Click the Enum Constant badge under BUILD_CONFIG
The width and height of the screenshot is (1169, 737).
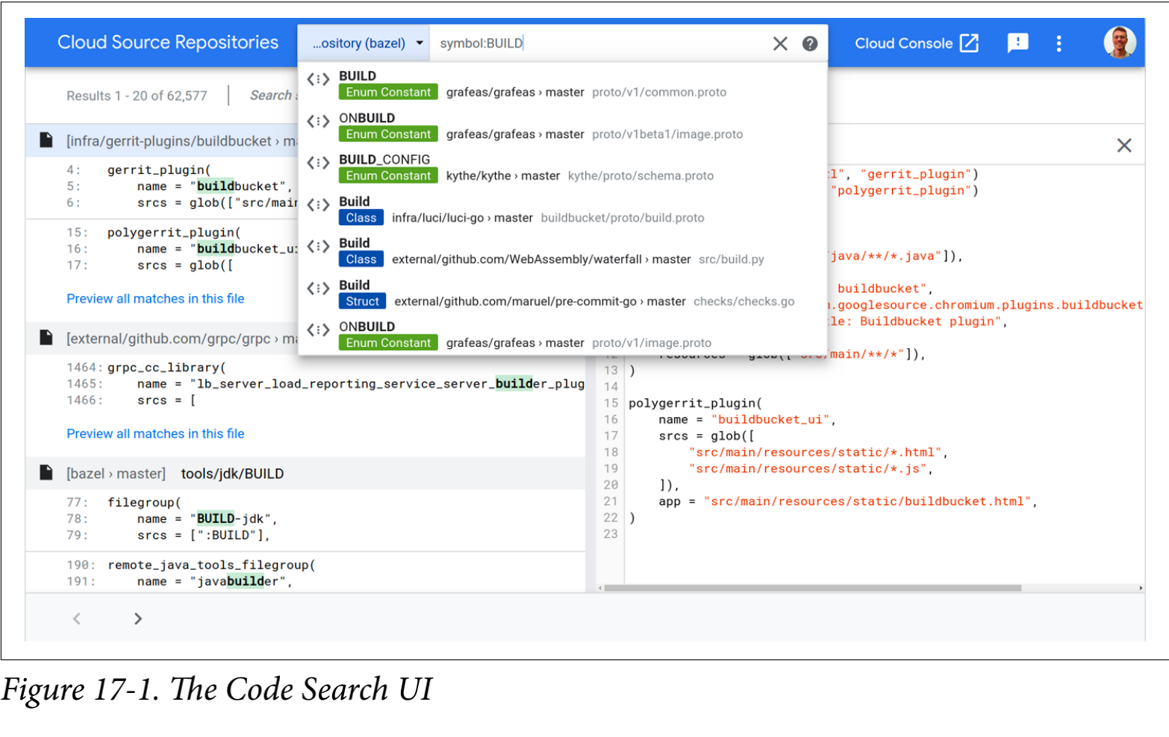[x=388, y=176]
